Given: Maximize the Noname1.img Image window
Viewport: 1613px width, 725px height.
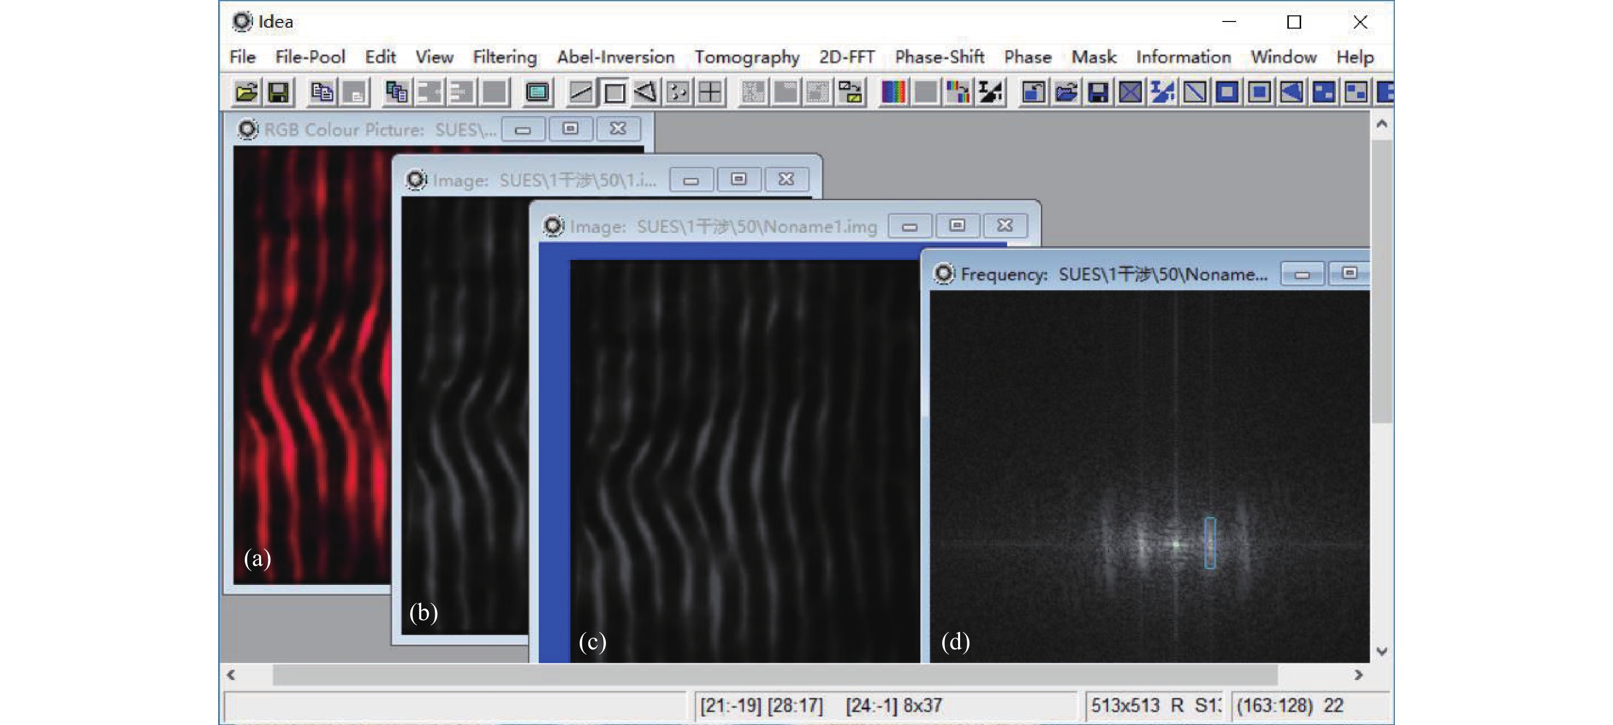Looking at the screenshot, I should (958, 226).
